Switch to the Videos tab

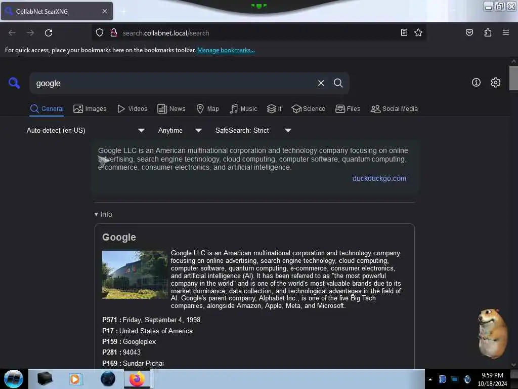point(132,109)
